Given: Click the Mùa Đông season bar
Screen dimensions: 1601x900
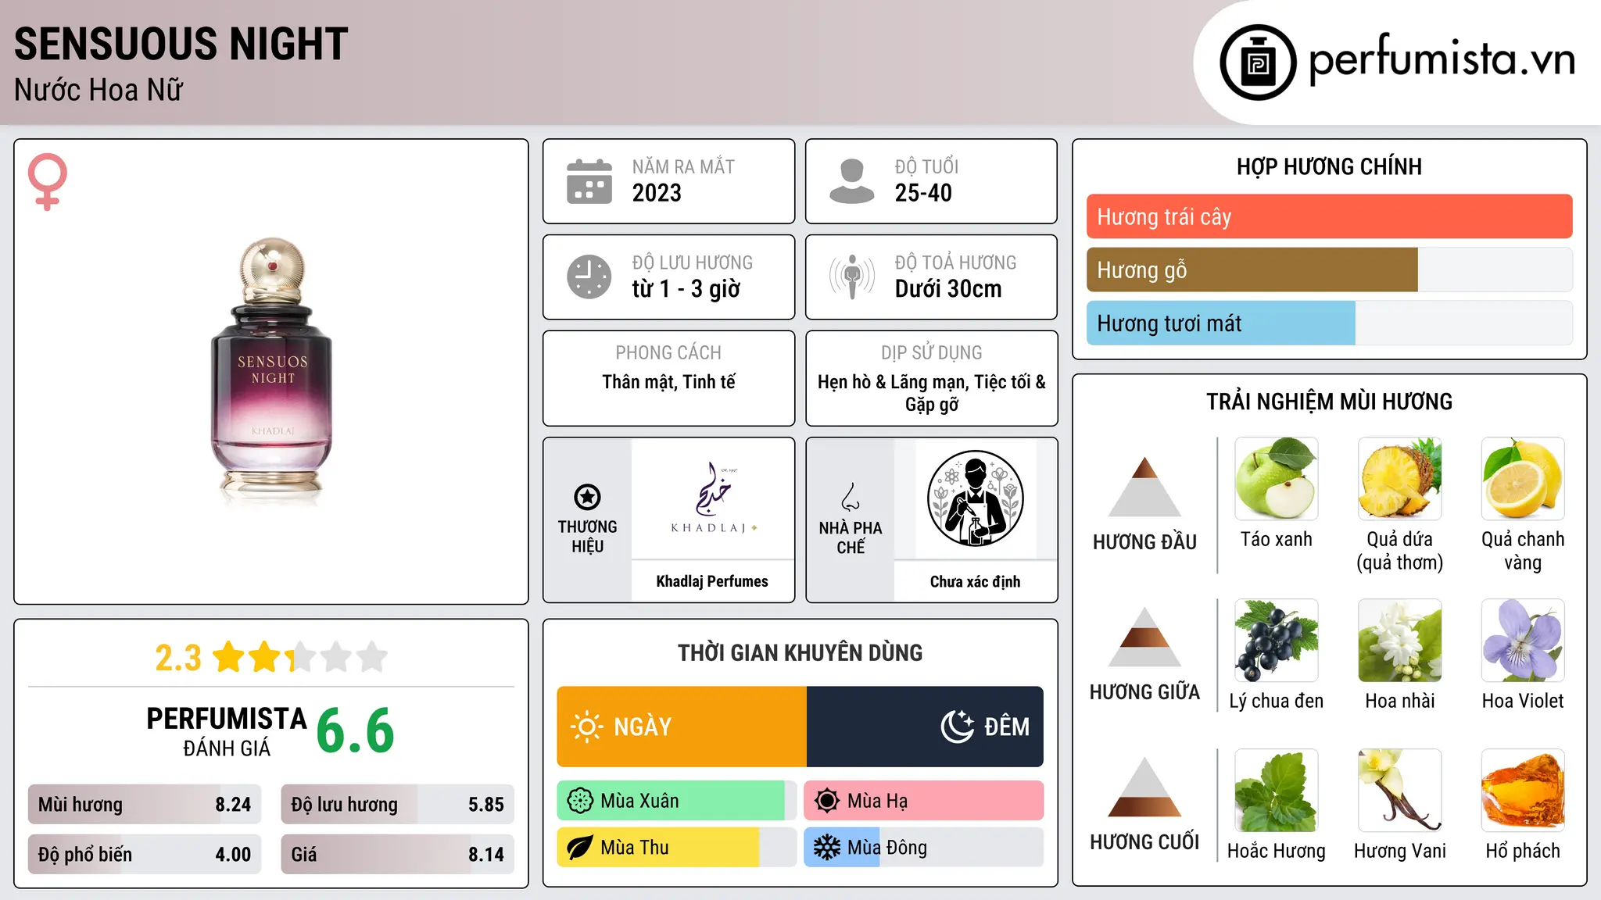Looking at the screenshot, I should (x=924, y=848).
